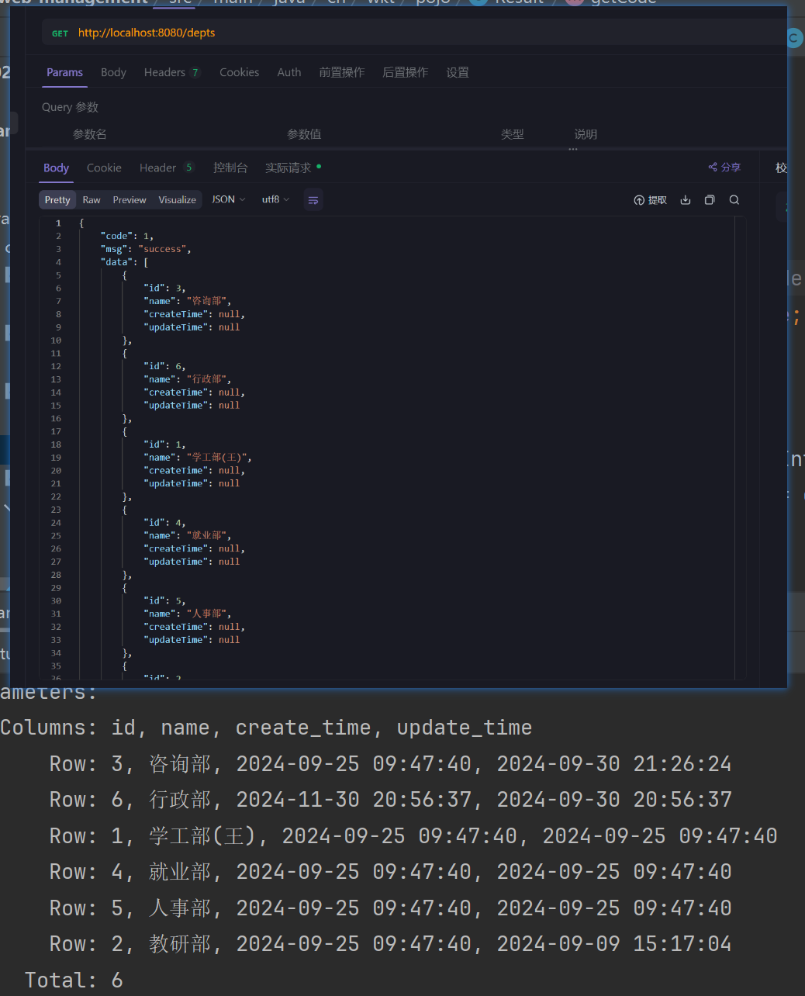
Task: Open the 控制台 console tab
Action: [230, 168]
